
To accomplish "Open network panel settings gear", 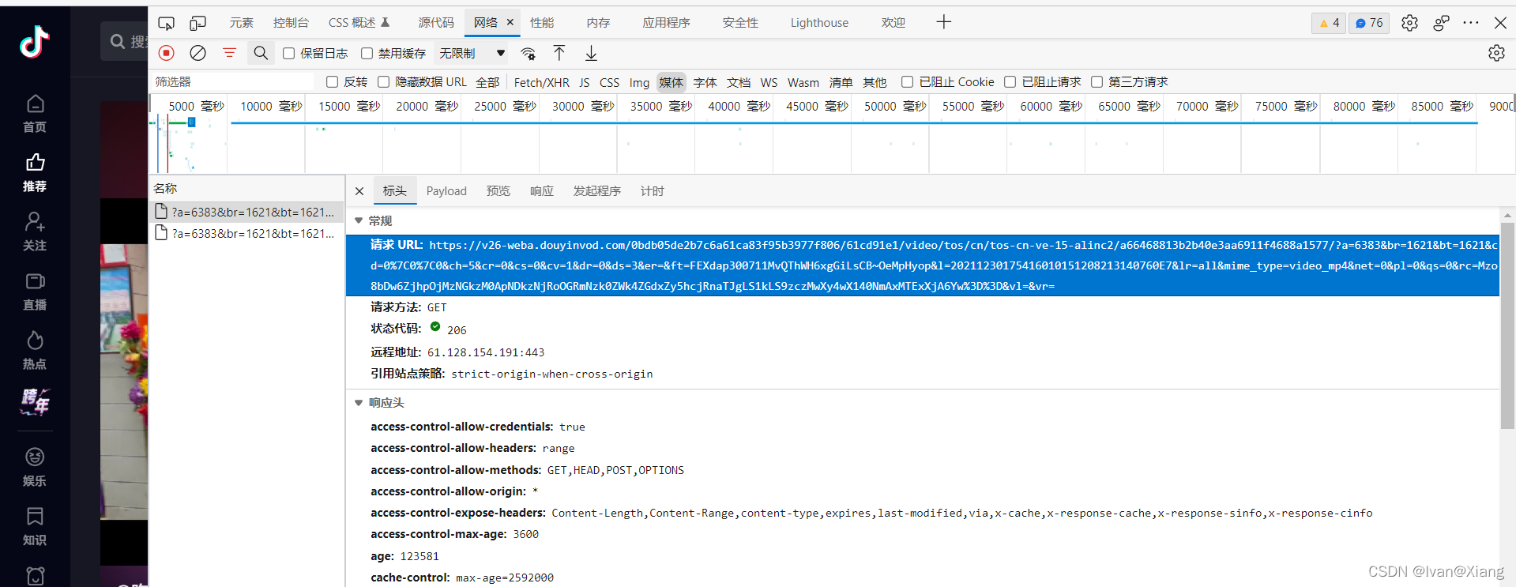I will click(1496, 53).
